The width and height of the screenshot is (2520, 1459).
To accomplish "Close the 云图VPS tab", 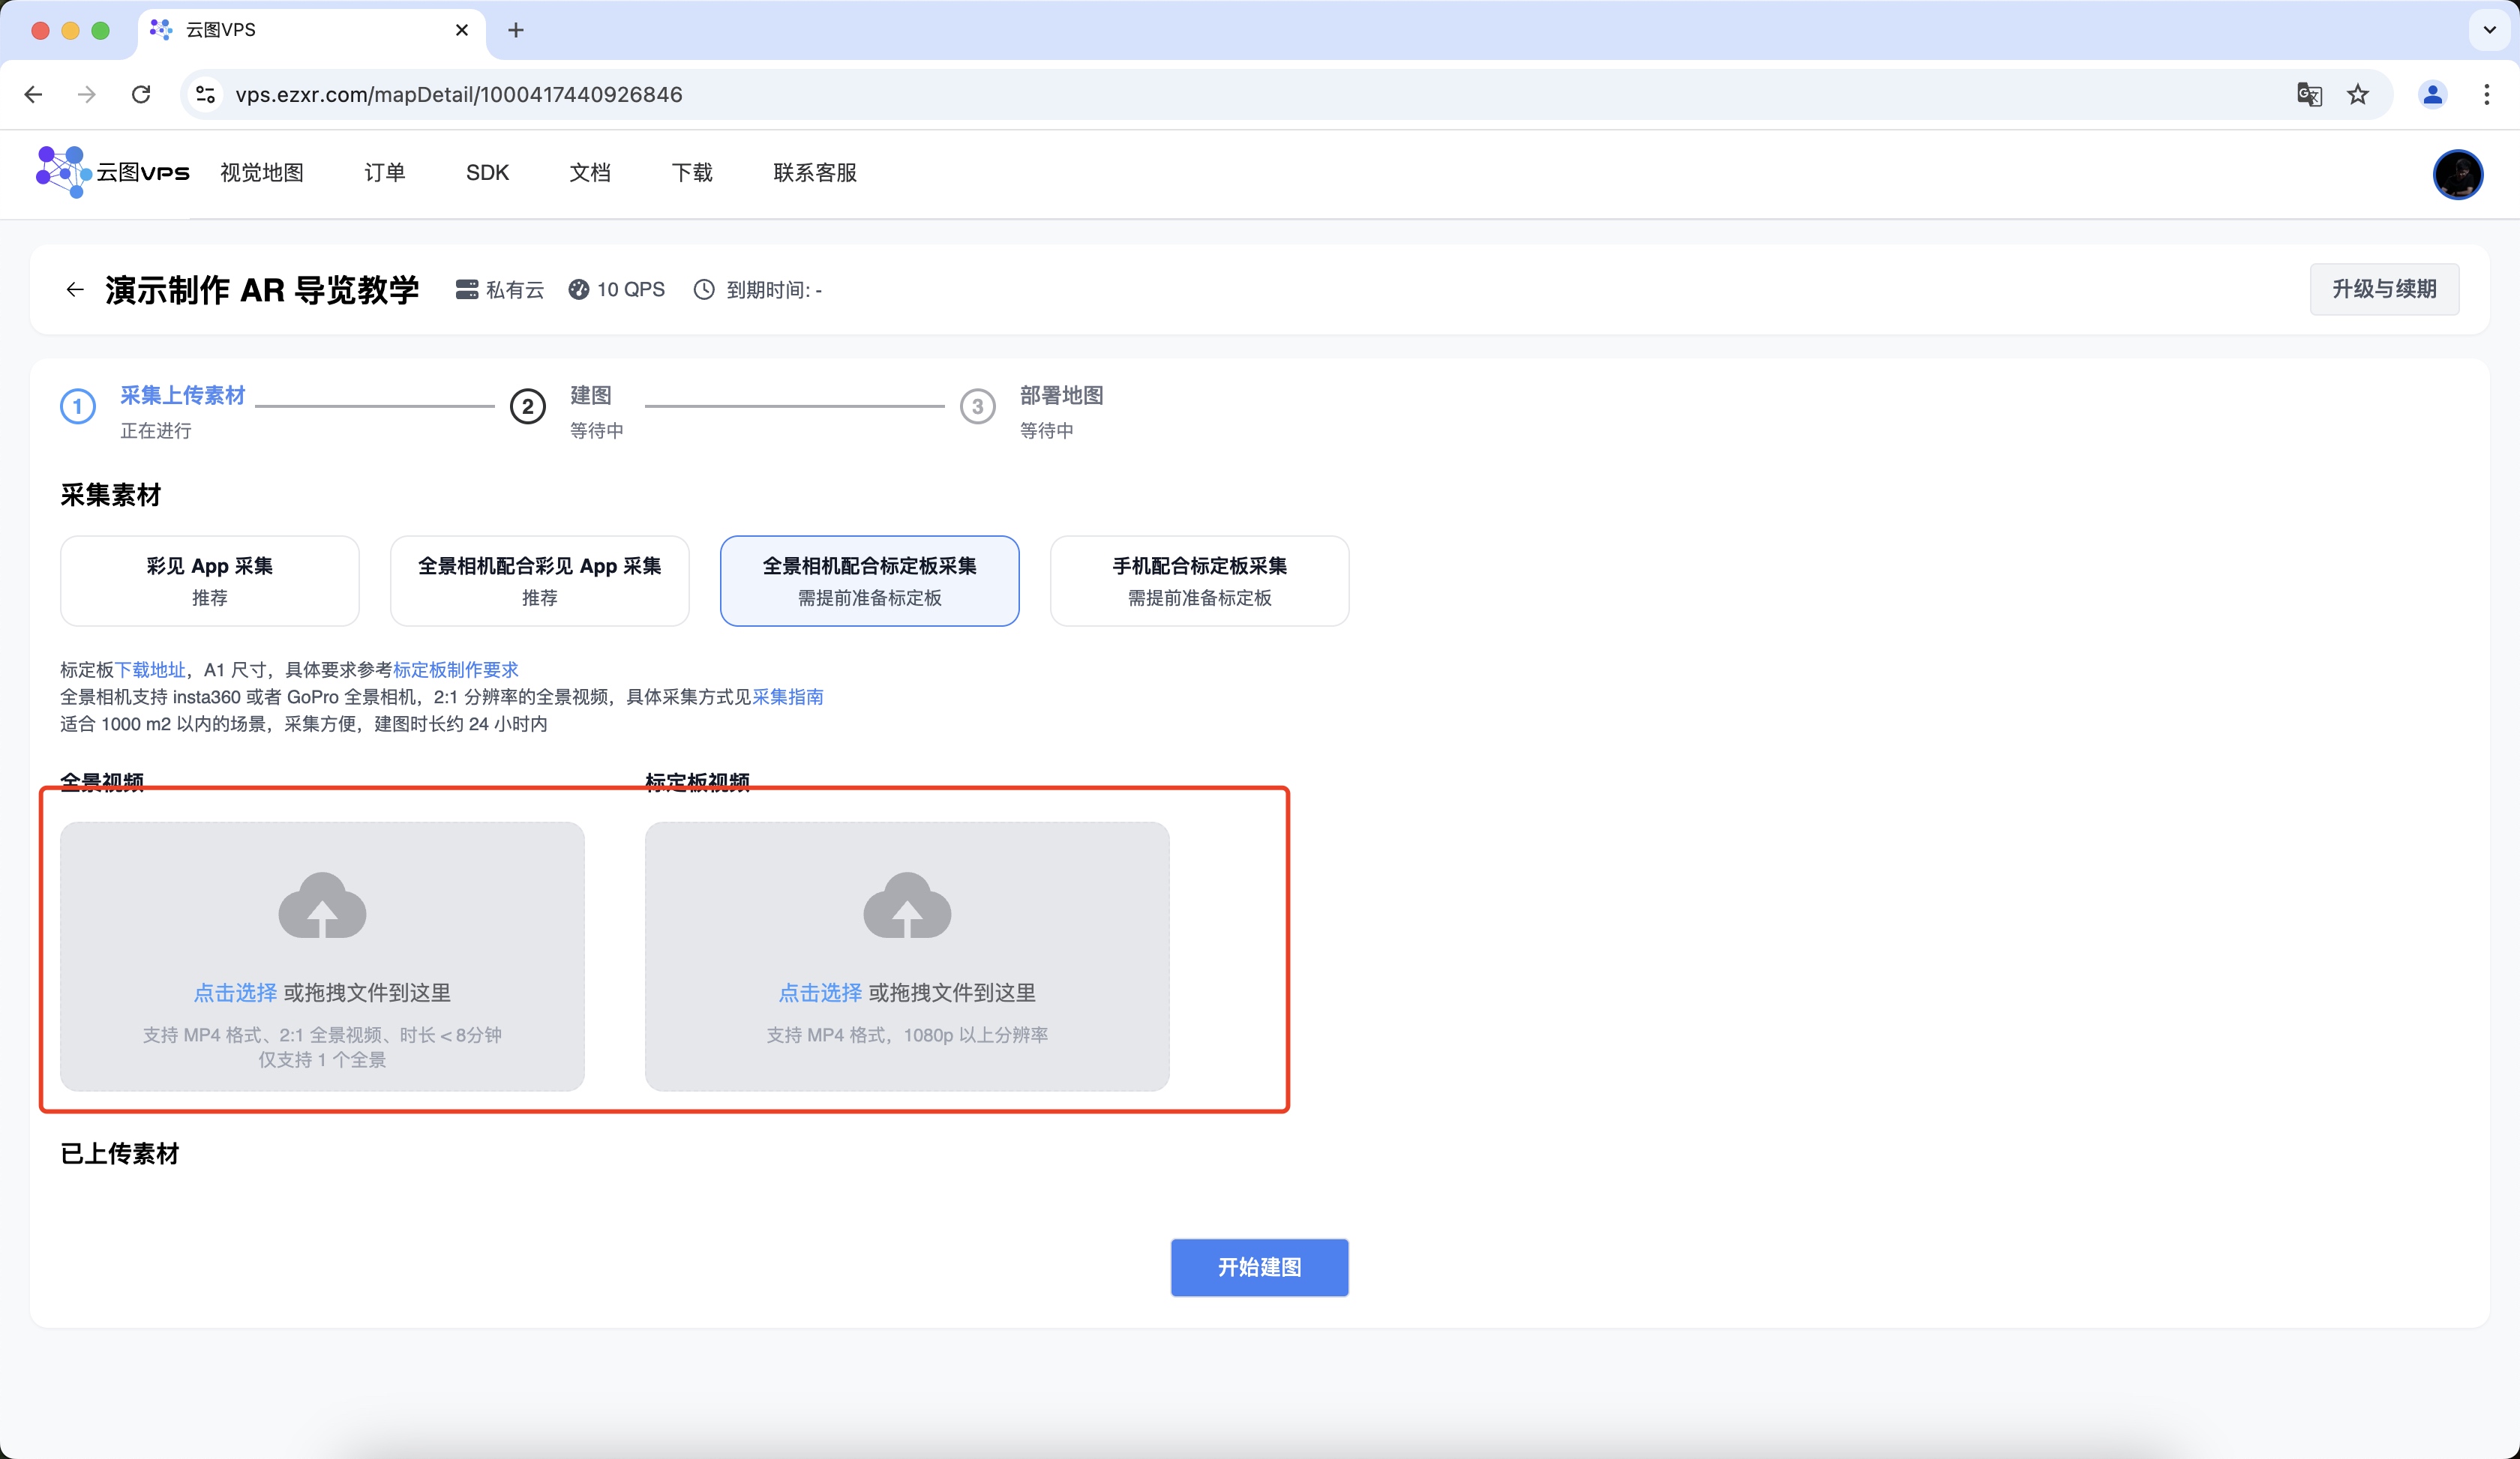I will point(462,30).
